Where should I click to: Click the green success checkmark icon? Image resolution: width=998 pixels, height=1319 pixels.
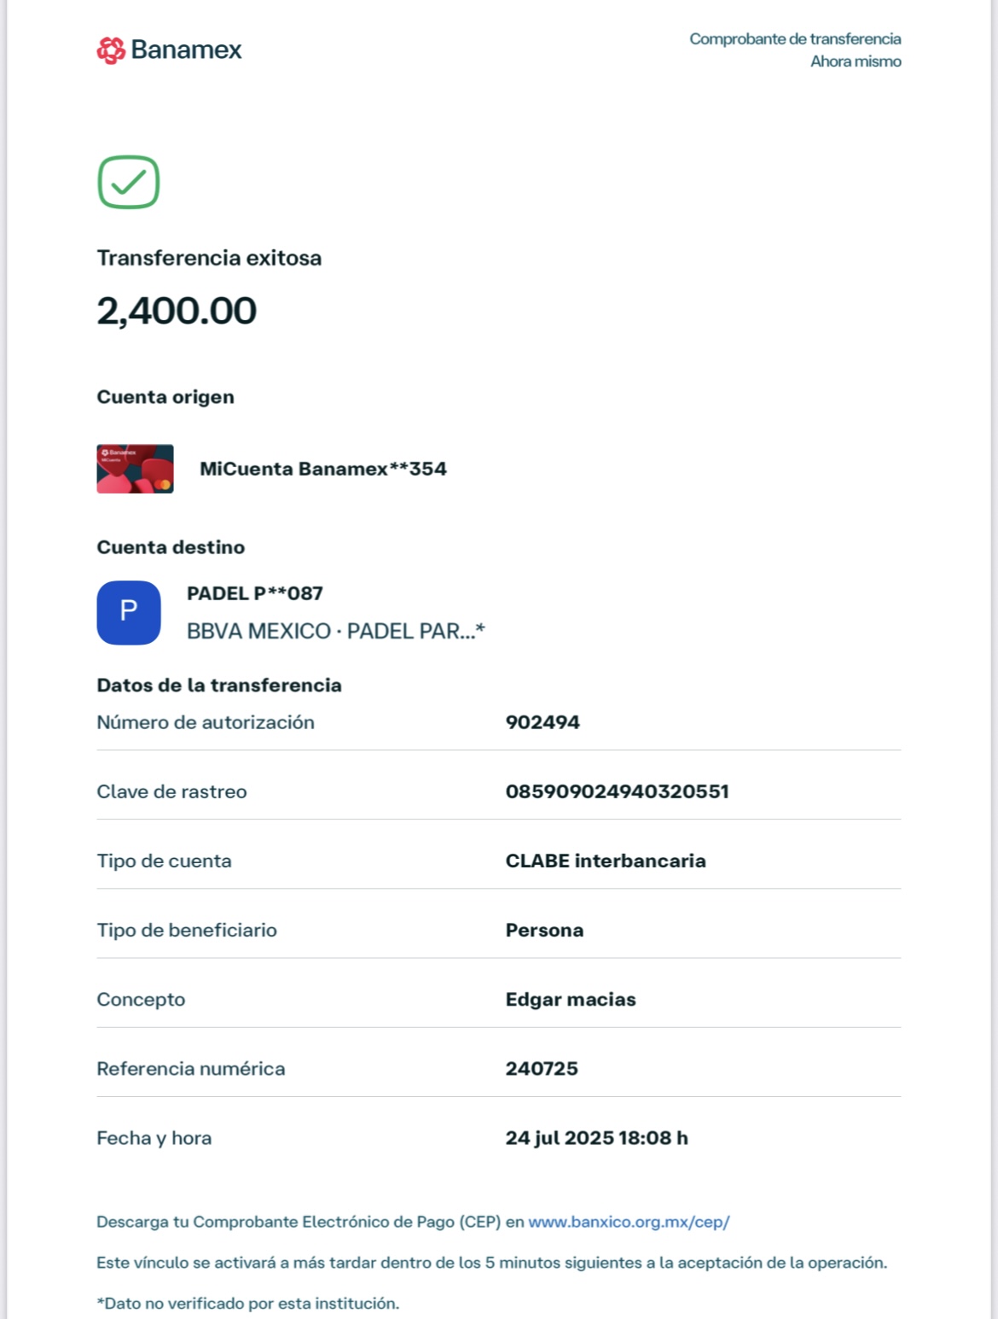pyautogui.click(x=129, y=182)
